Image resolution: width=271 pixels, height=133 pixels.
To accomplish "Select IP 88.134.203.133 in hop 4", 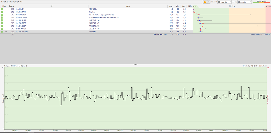I will point(21,18).
